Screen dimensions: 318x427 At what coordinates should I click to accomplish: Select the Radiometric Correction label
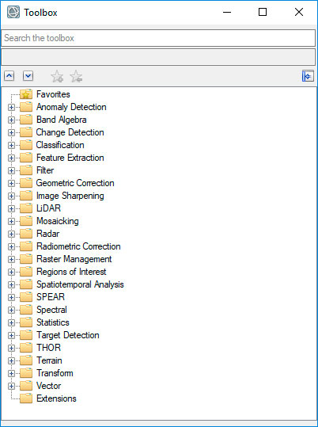[78, 246]
